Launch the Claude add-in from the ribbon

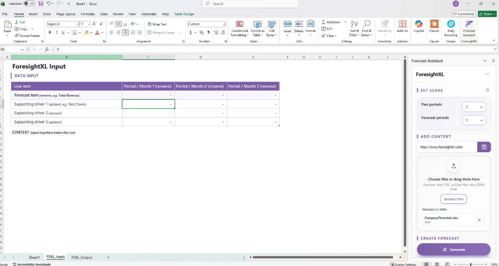pyautogui.click(x=434, y=28)
